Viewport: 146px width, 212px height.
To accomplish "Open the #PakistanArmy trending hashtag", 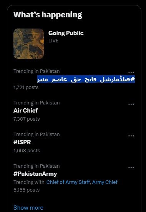I will pos(35,174).
